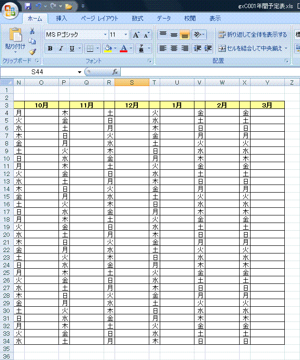
Task: Switch to the 挿入 tab
Action: 61,19
